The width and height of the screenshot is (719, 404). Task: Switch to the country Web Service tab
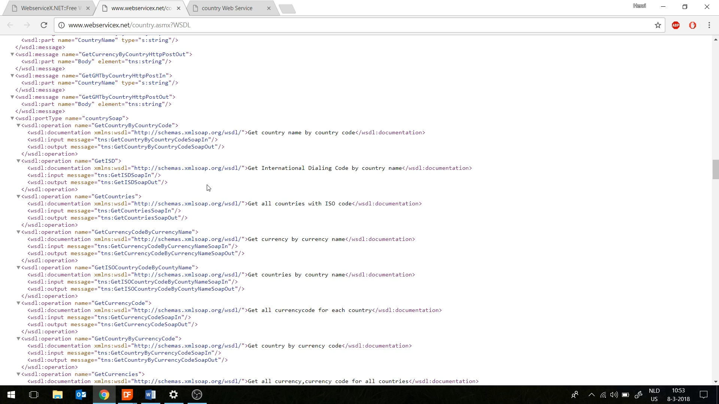227,8
